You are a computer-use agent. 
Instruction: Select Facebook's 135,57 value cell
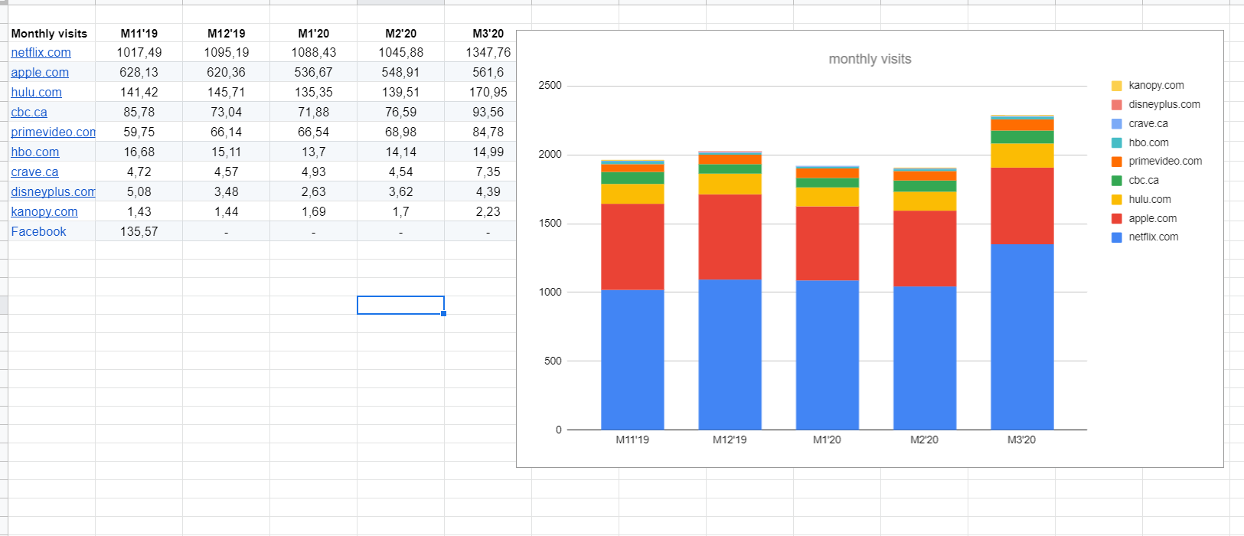pyautogui.click(x=139, y=231)
